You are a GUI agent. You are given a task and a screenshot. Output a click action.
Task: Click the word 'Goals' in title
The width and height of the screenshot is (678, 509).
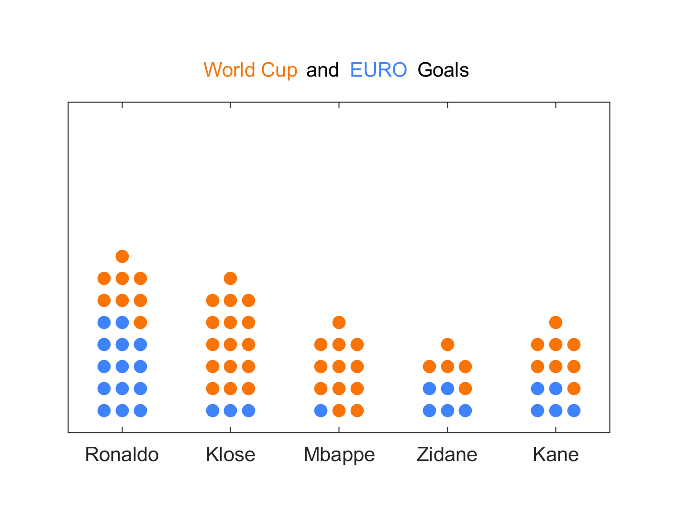[x=443, y=70]
